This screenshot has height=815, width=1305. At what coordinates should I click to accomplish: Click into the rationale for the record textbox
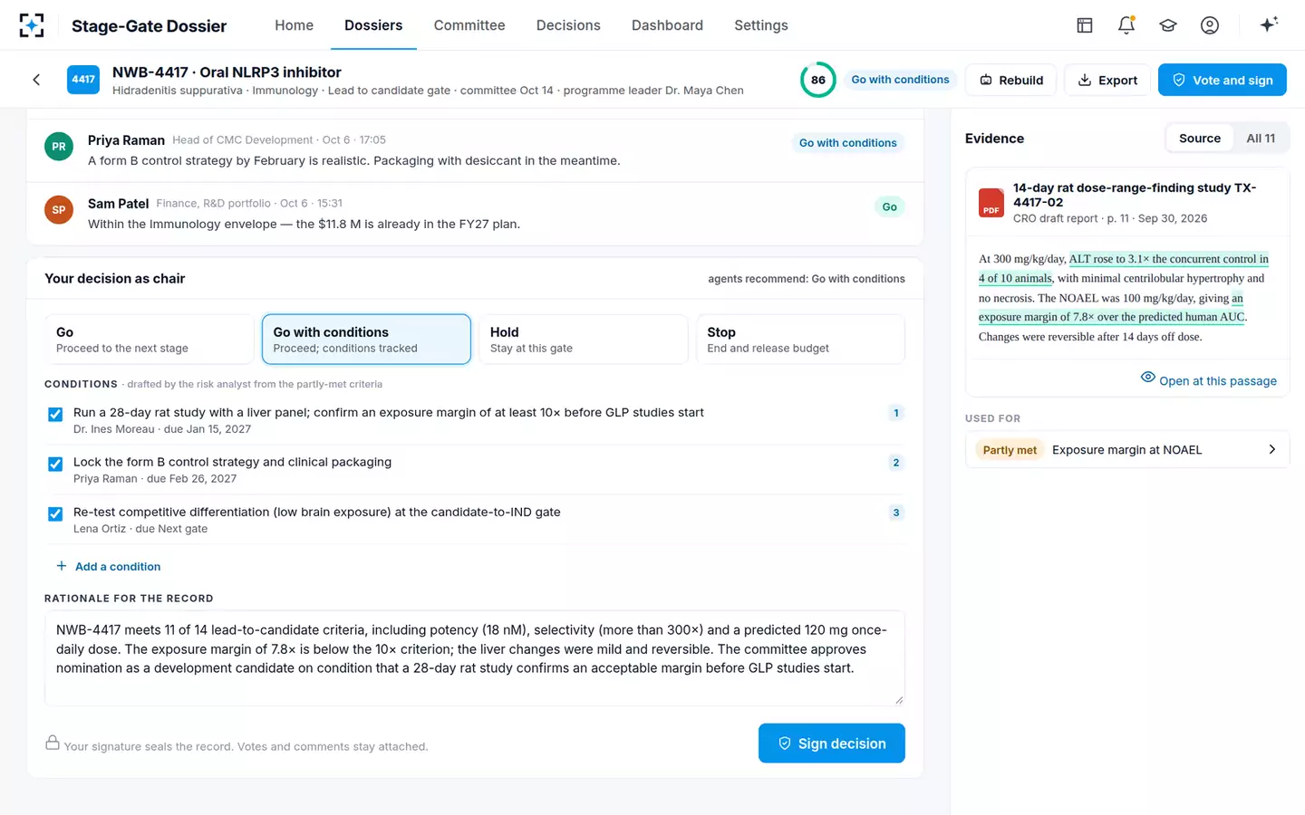pyautogui.click(x=475, y=658)
